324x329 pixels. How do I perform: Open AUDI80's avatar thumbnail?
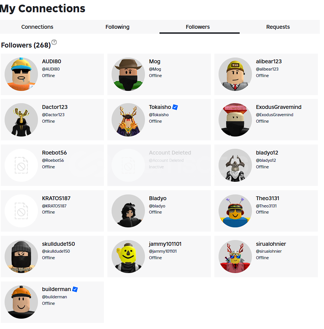[21, 74]
